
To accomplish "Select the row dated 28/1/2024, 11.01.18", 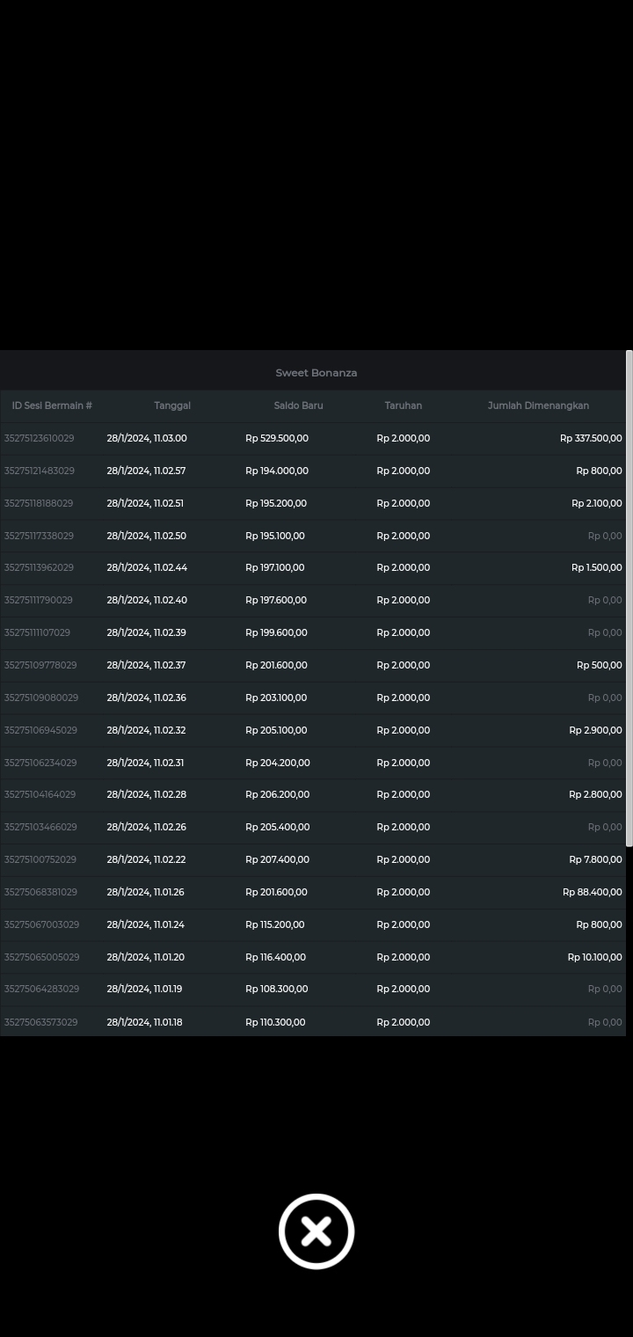I will 145,1022.
